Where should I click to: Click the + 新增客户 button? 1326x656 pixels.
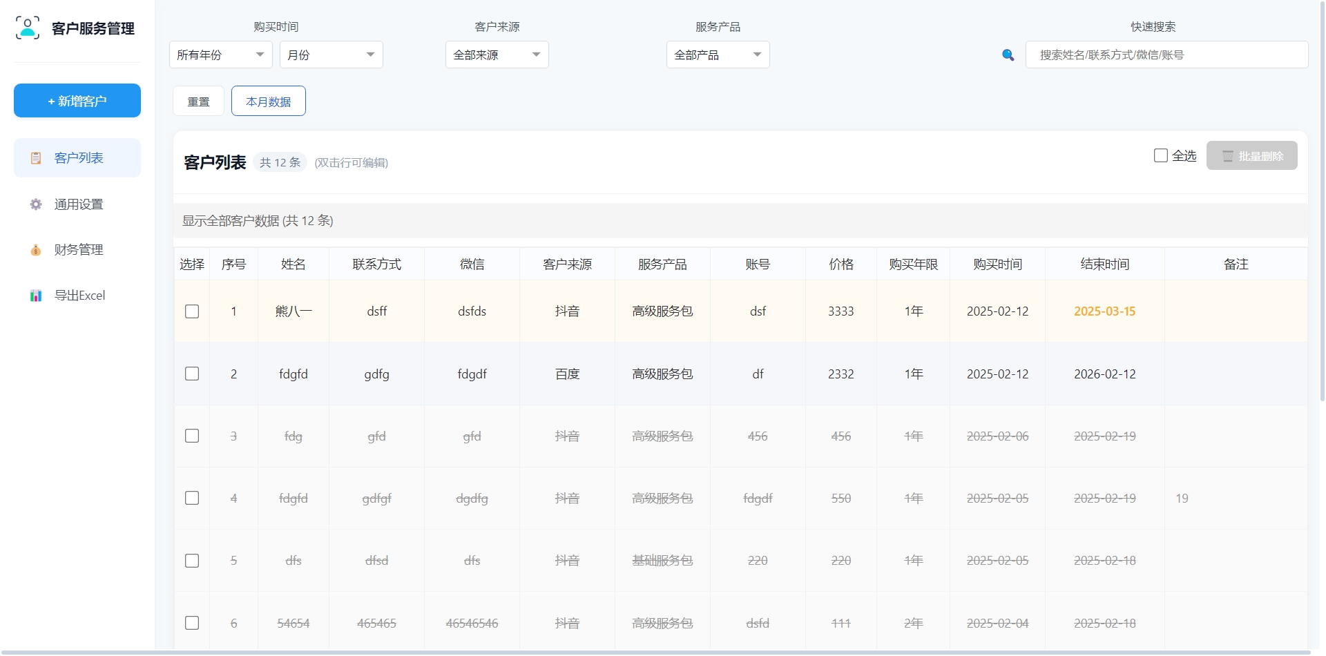point(77,101)
